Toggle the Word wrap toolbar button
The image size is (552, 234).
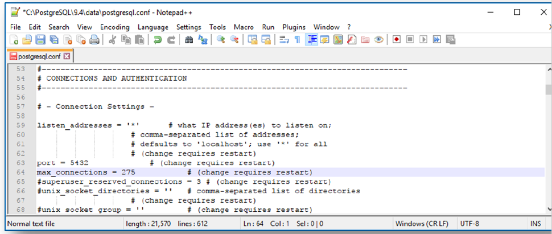283,40
